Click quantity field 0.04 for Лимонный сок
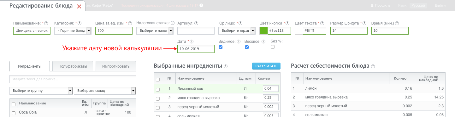 click(x=271, y=89)
